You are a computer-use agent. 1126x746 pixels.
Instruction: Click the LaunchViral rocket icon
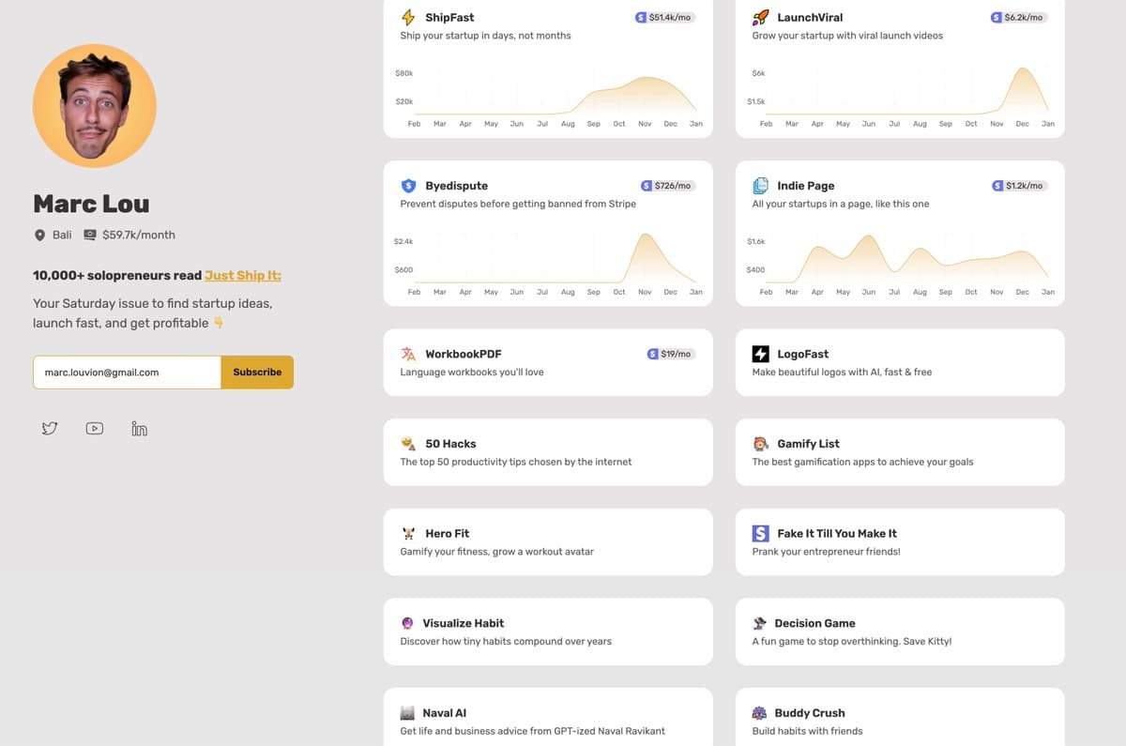point(761,17)
